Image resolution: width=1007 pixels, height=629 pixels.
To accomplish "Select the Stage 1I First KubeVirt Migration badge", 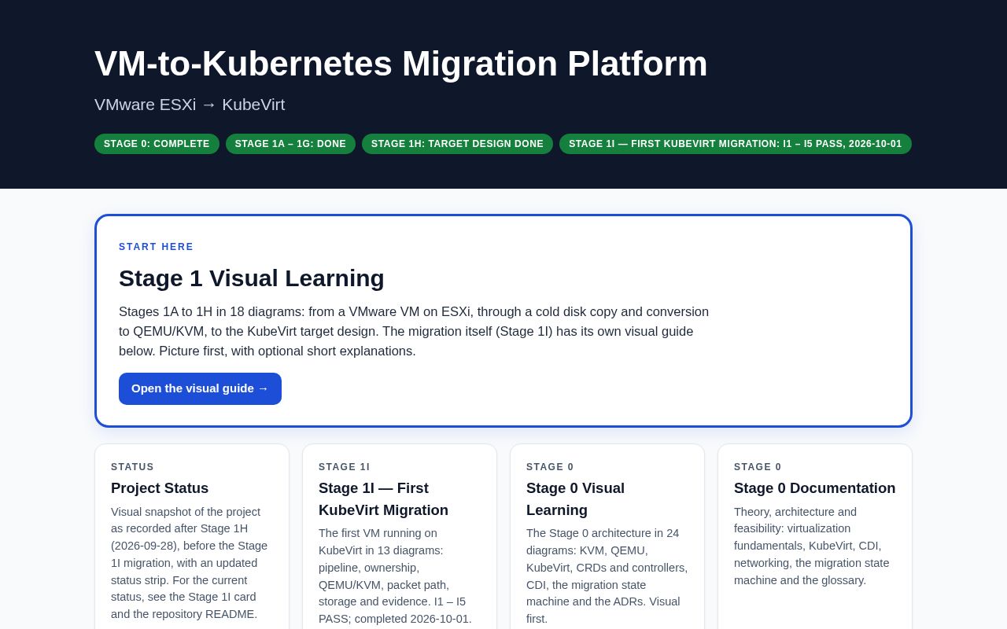I will pos(736,144).
